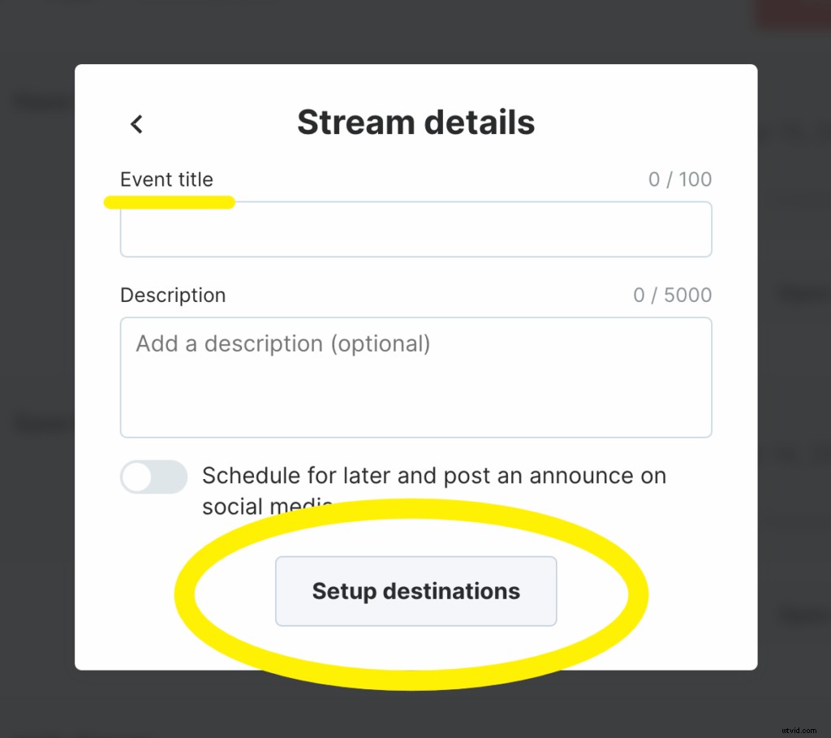Click the back arrow in Stream details

pyautogui.click(x=136, y=123)
